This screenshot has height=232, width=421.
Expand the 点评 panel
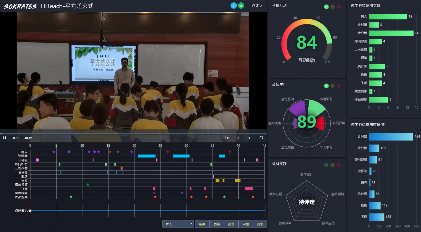pyautogui.click(x=257, y=6)
